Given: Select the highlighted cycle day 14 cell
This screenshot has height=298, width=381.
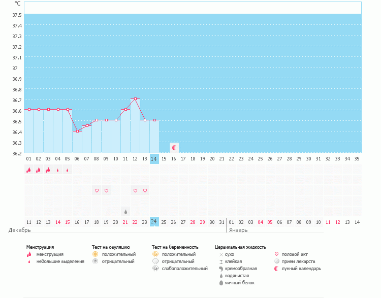Looking at the screenshot, I should pos(154,159).
